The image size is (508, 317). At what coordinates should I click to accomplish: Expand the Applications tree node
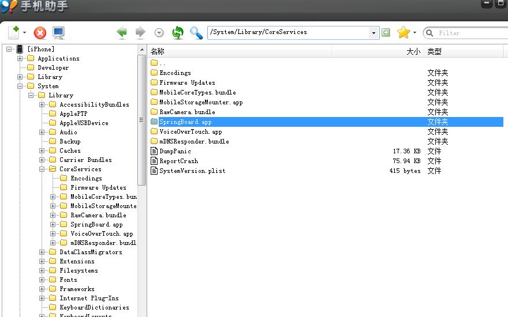click(x=21, y=58)
